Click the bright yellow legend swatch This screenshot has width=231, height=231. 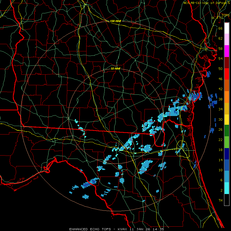(x=227, y=119)
